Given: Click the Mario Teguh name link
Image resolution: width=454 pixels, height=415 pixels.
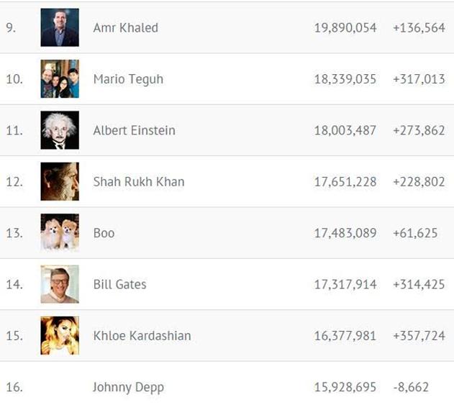Looking at the screenshot, I should (x=128, y=79).
